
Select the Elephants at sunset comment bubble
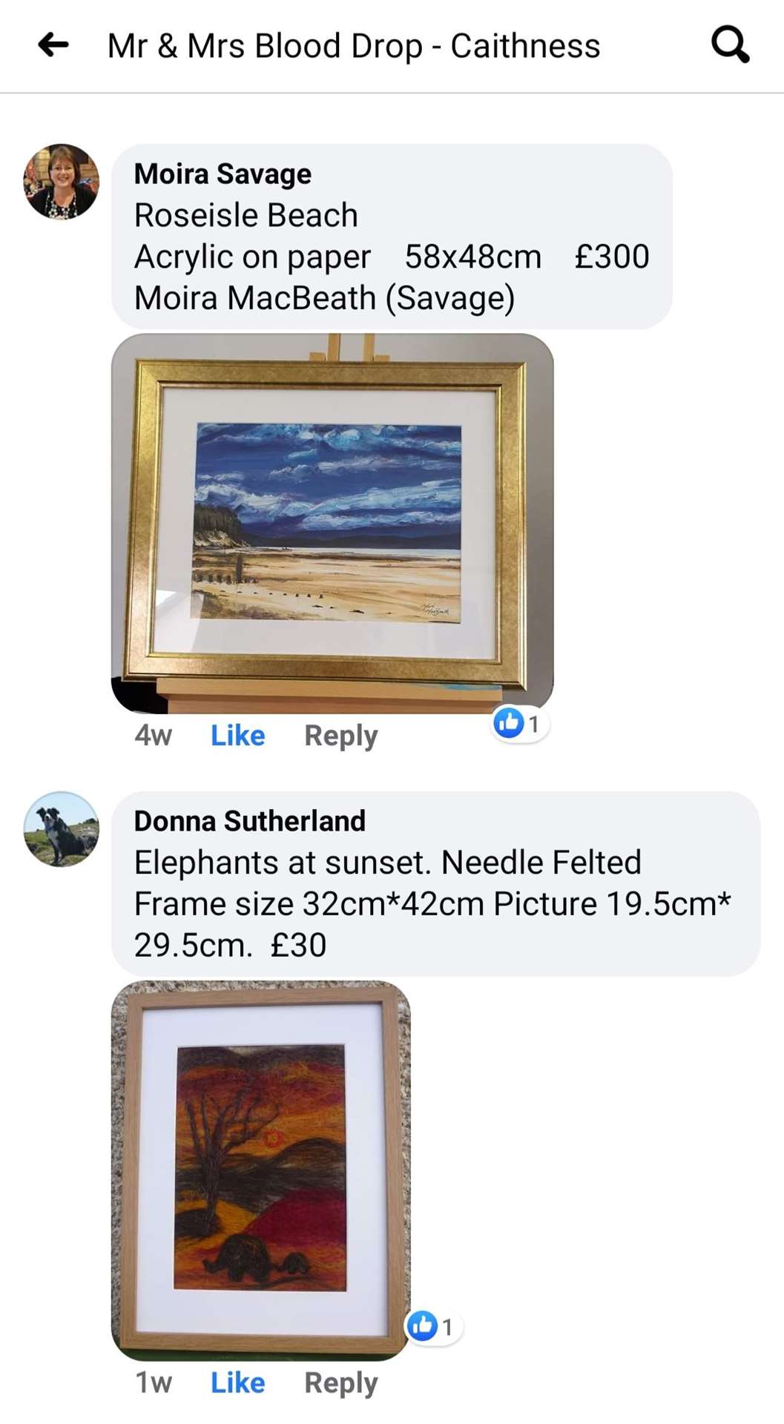click(x=436, y=884)
